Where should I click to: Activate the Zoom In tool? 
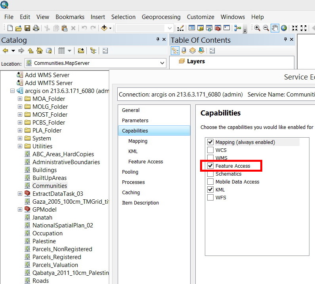(x=257, y=28)
